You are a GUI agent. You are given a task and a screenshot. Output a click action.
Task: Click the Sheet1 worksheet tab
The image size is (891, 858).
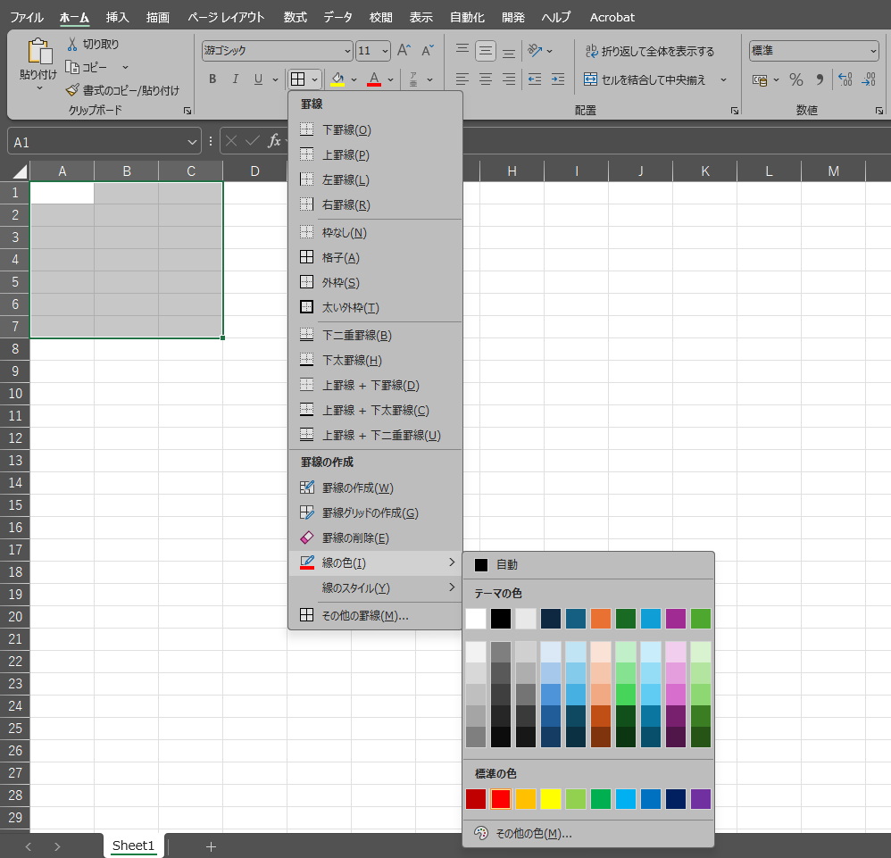pyautogui.click(x=133, y=846)
